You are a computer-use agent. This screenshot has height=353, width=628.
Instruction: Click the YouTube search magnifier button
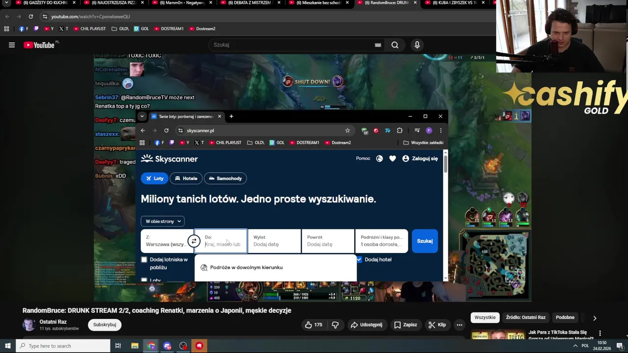pos(395,45)
